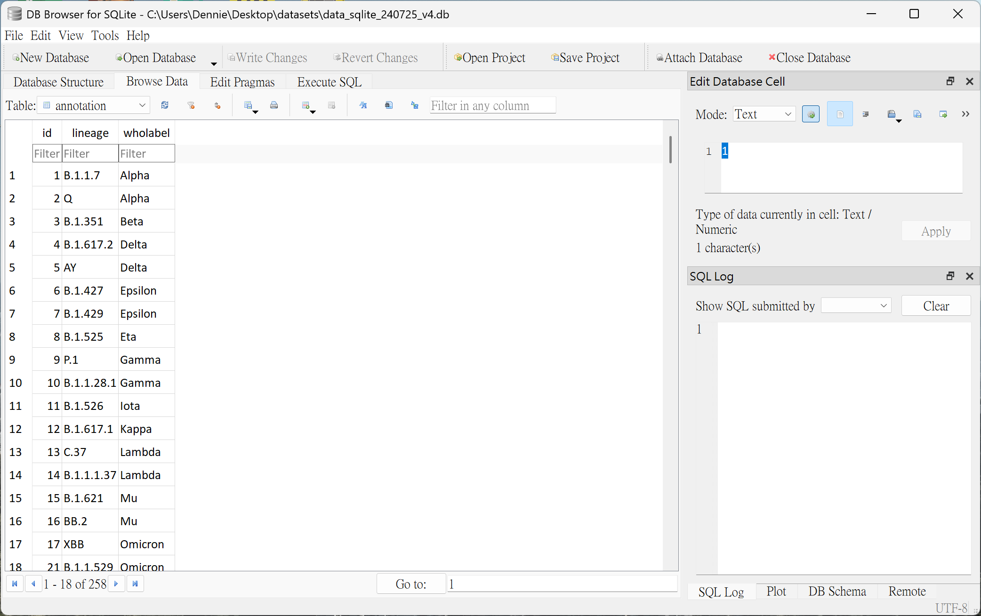Clear all filters icon
This screenshot has height=616, width=981.
pos(191,105)
